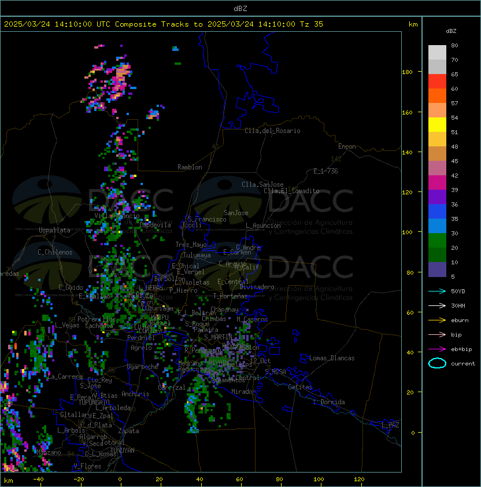Click the C_Chilenos map label

coord(55,252)
